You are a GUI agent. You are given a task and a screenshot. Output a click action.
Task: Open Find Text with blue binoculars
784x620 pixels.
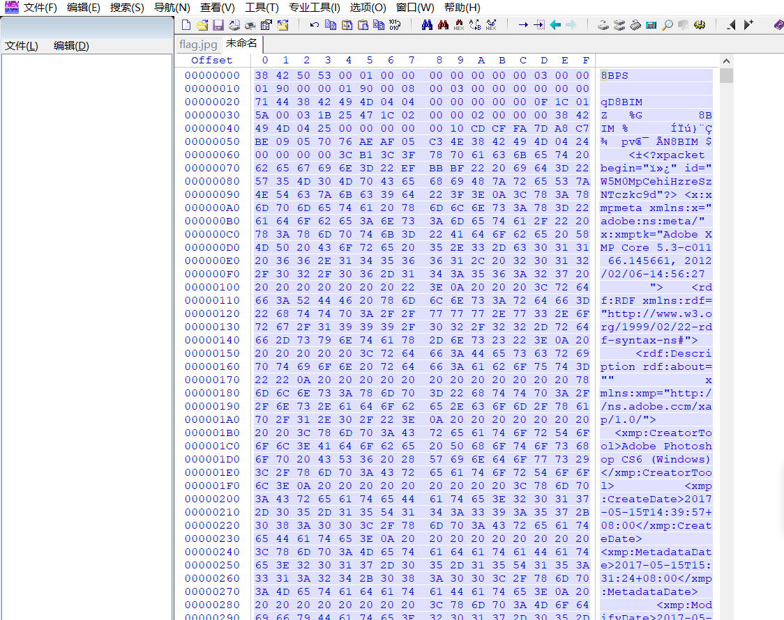[427, 25]
